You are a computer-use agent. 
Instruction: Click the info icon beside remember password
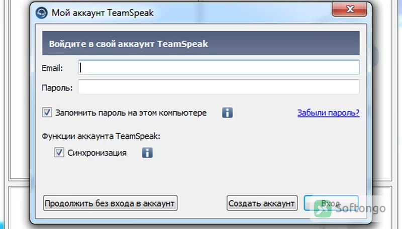coord(227,112)
